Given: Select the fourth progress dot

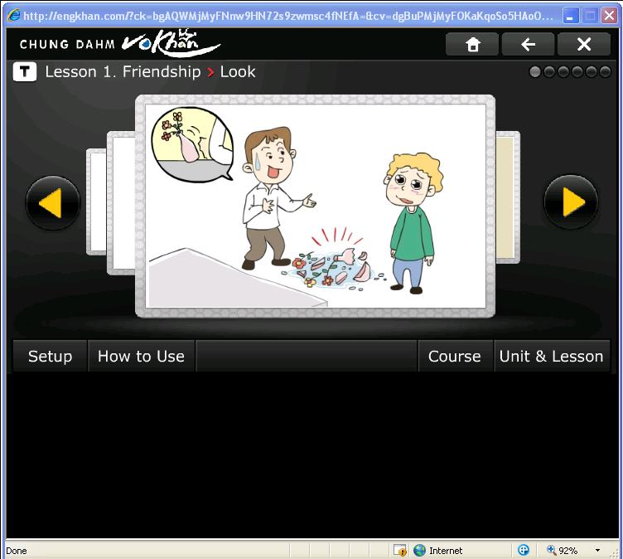Looking at the screenshot, I should pyautogui.click(x=577, y=72).
